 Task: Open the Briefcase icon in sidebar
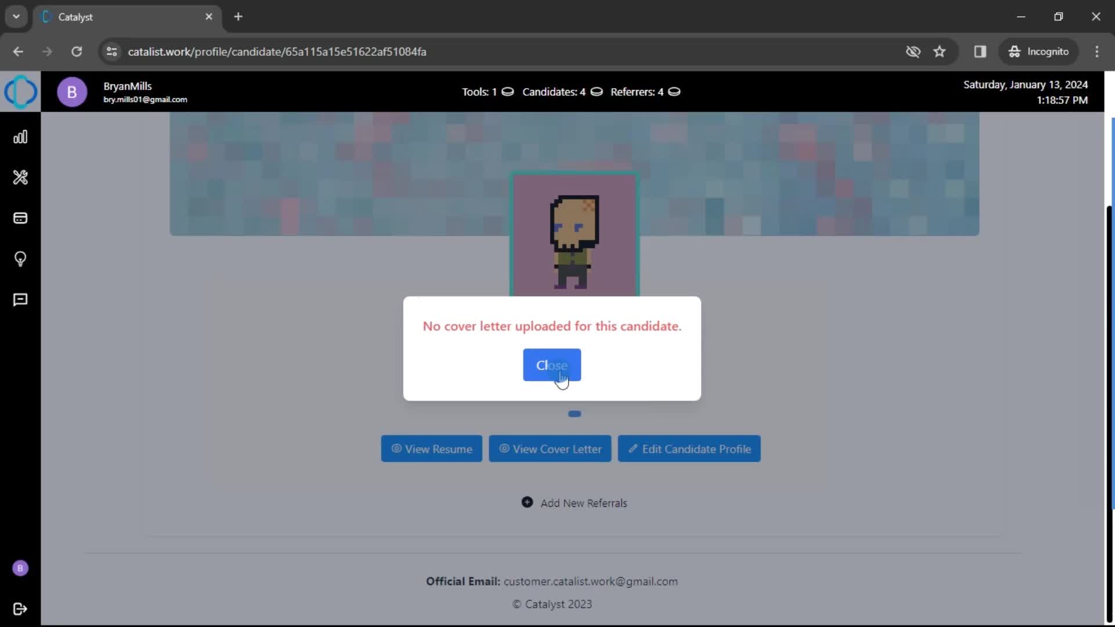[21, 218]
